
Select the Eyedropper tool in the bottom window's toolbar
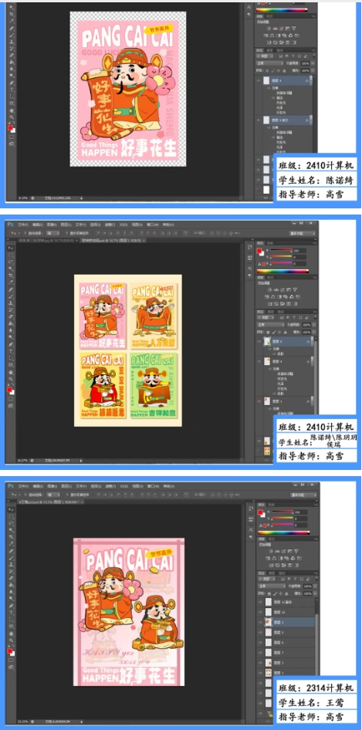11,544
